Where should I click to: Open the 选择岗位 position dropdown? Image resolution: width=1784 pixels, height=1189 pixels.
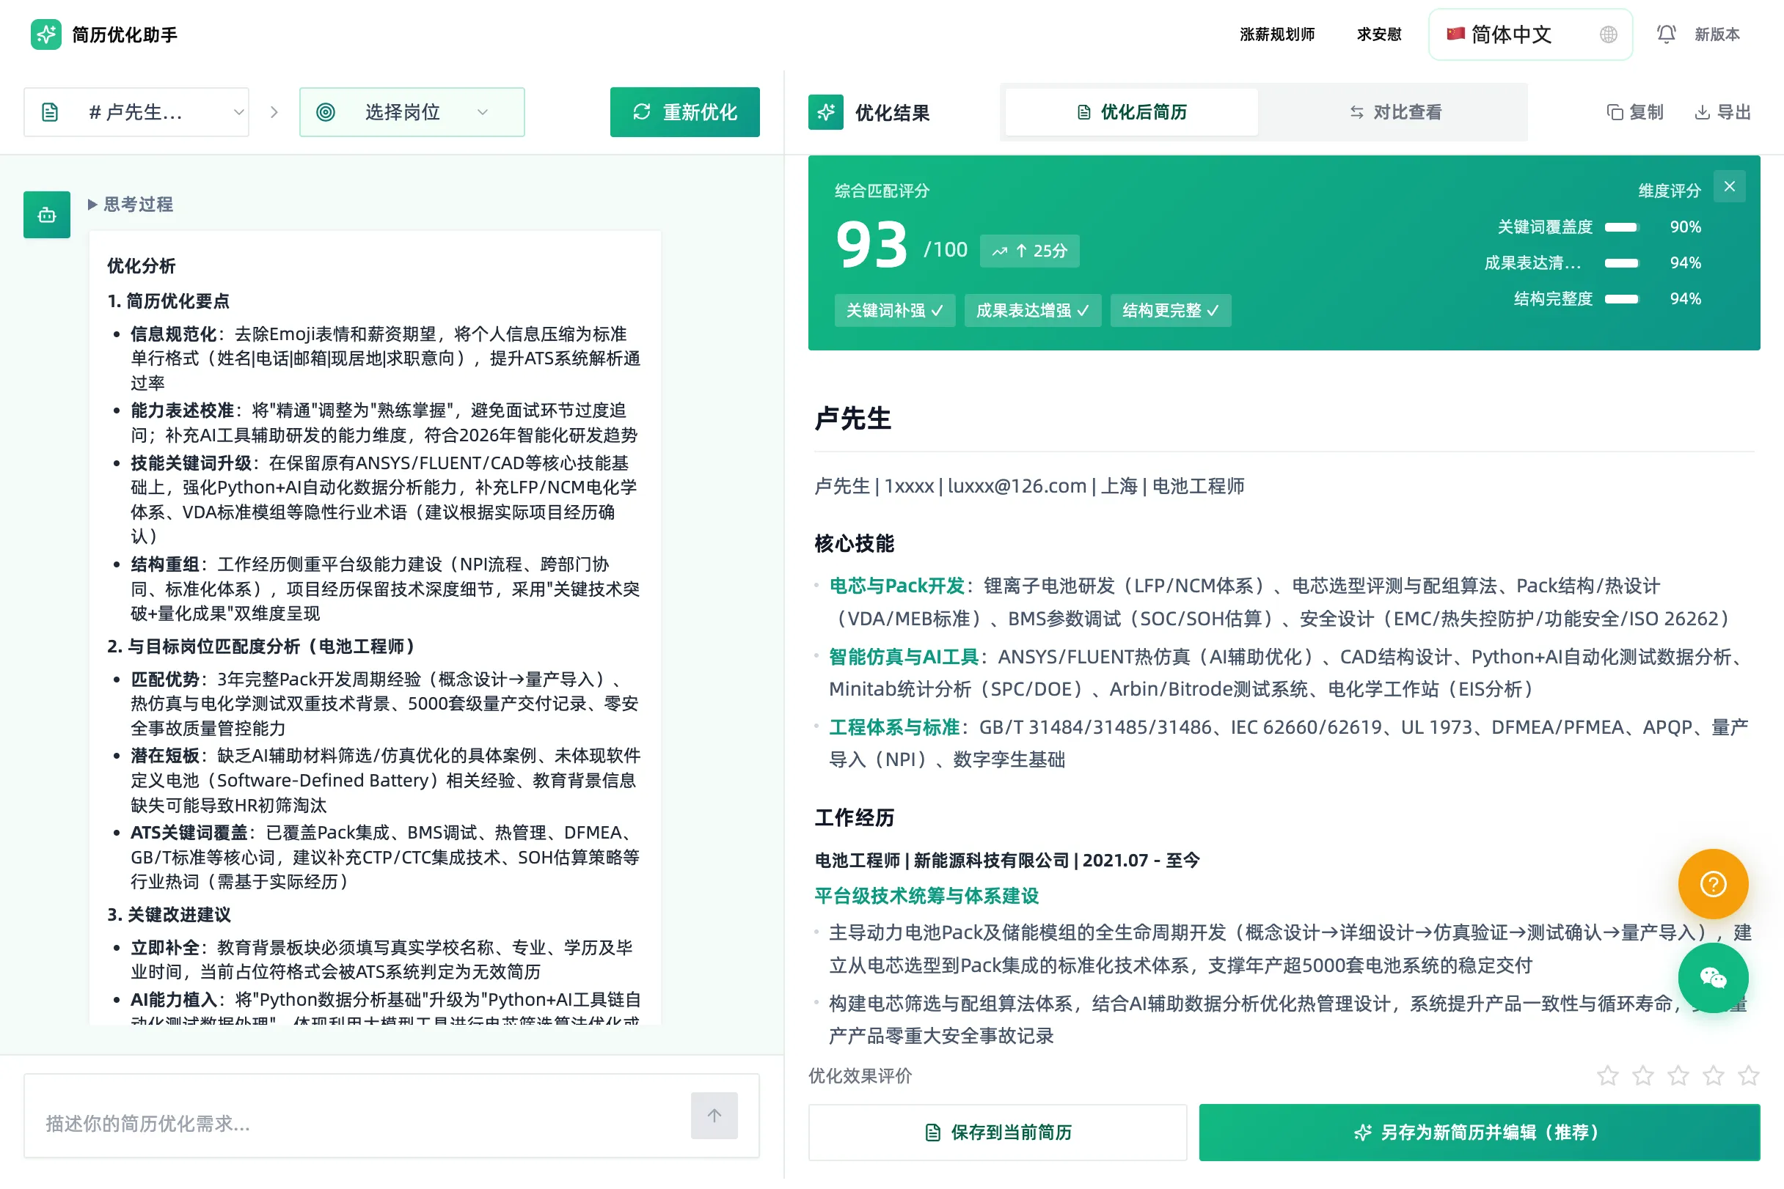tap(412, 112)
